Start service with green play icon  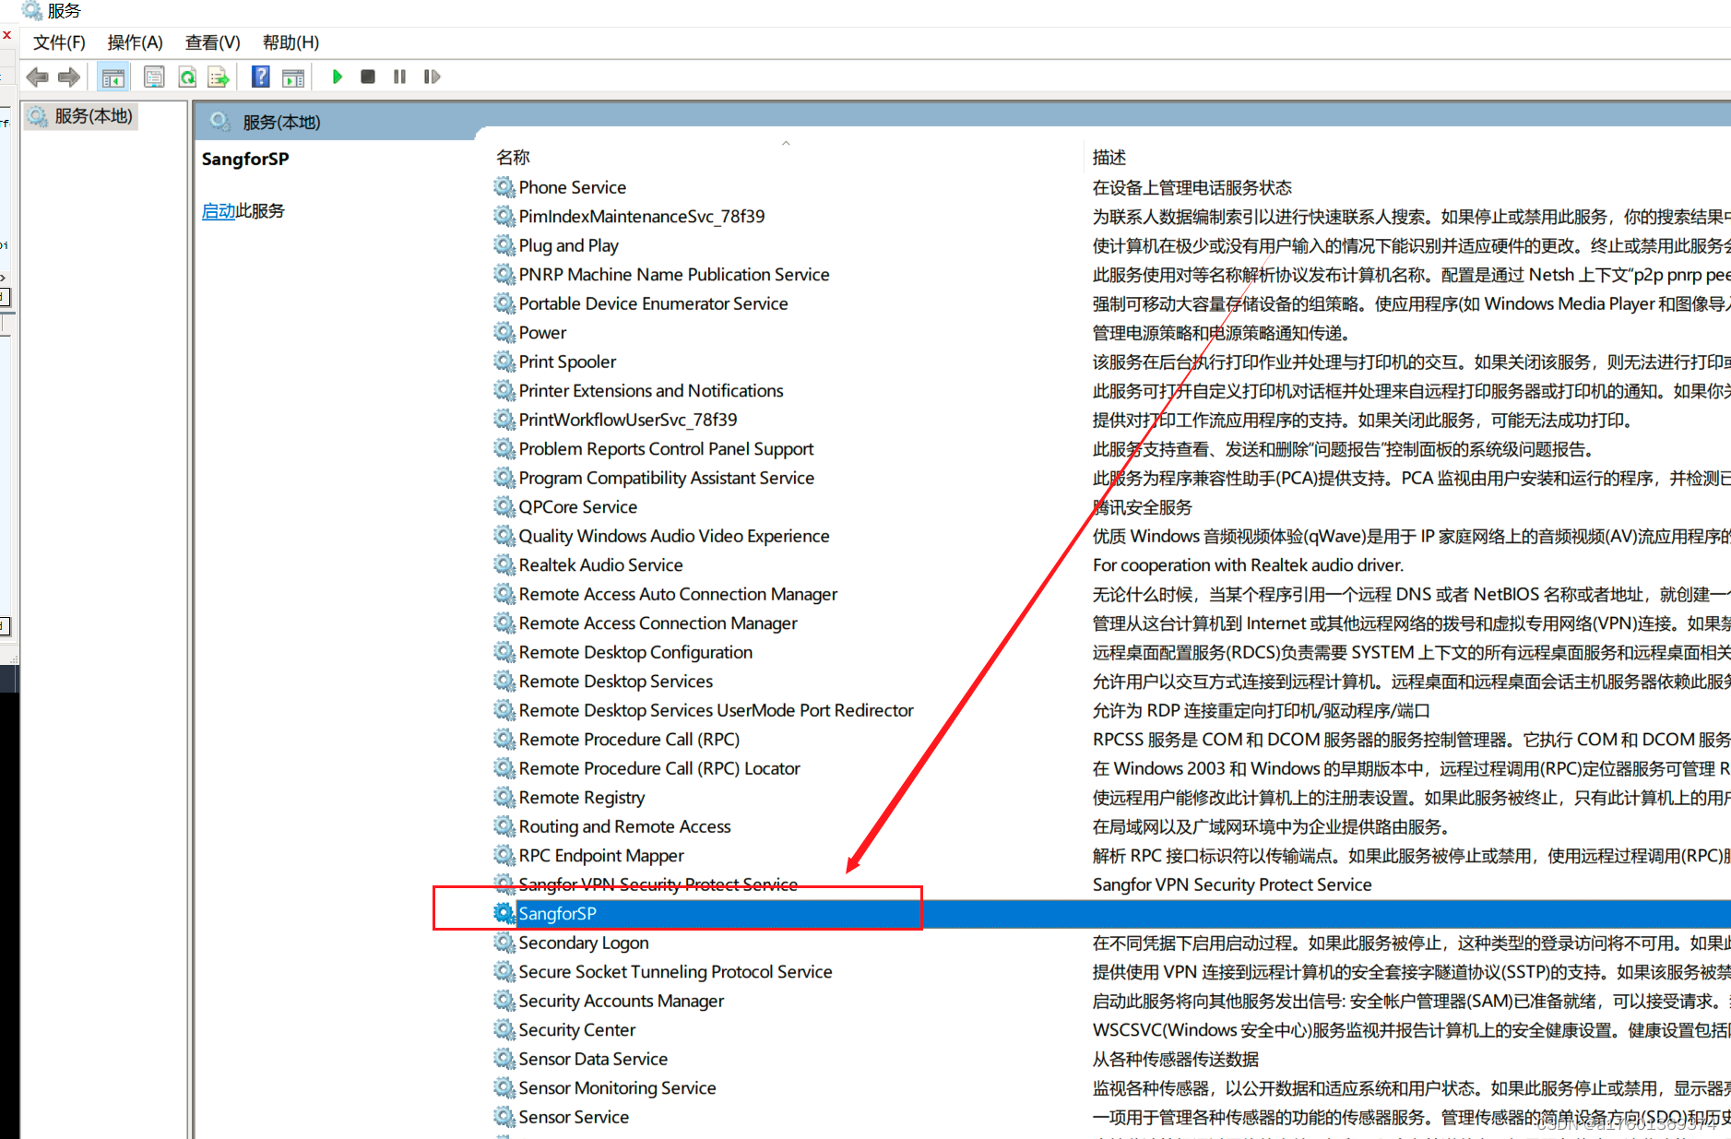(x=338, y=77)
